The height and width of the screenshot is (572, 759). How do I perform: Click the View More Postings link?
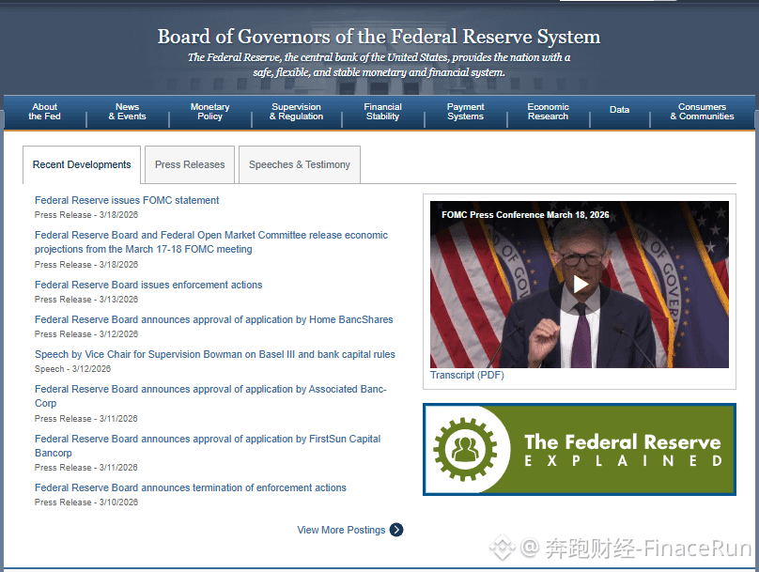coord(341,530)
